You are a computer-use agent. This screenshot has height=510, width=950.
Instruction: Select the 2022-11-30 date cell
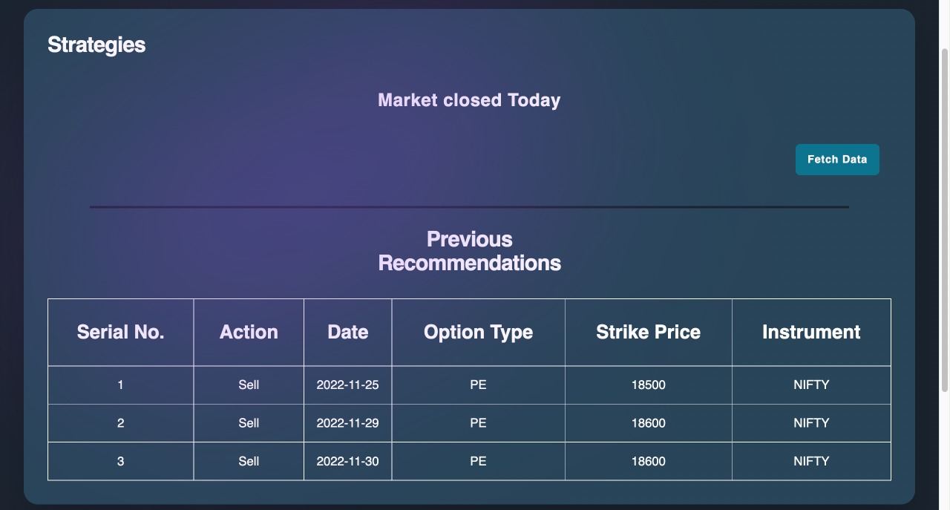pos(347,461)
